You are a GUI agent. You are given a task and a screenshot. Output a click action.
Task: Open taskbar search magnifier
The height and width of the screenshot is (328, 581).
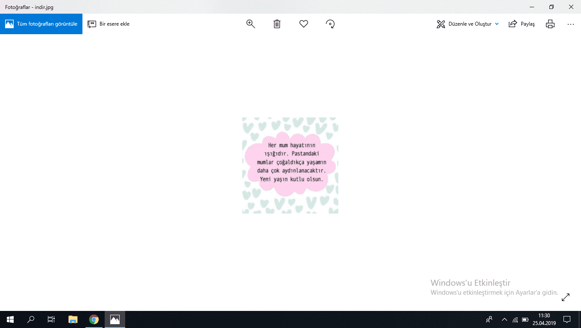(31, 319)
